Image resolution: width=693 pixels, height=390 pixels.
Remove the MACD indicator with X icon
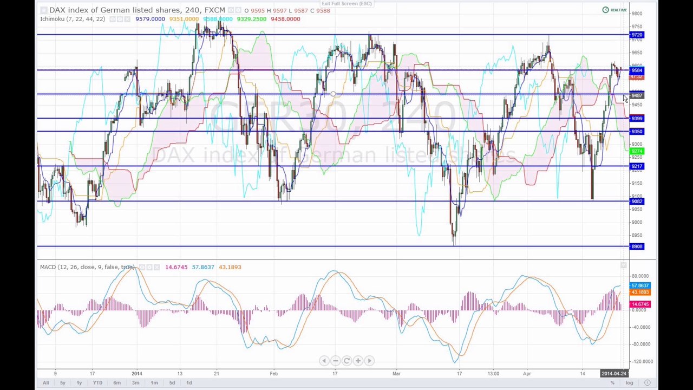(x=157, y=267)
